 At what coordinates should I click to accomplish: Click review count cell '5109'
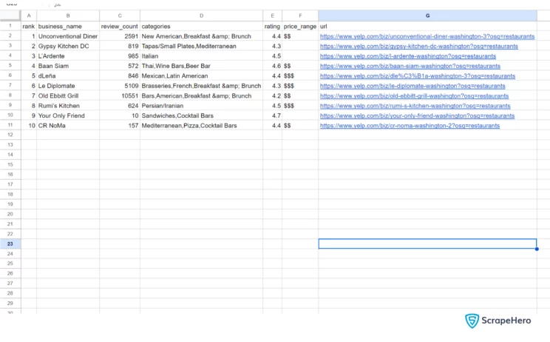pyautogui.click(x=120, y=86)
